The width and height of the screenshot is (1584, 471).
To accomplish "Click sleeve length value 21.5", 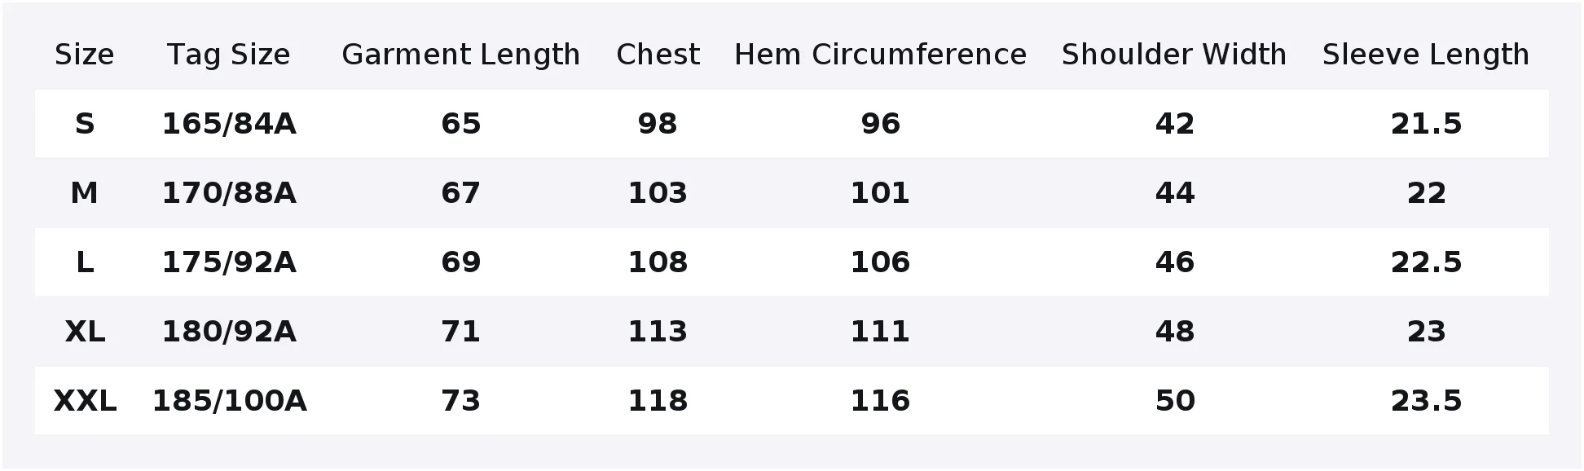I will pyautogui.click(x=1426, y=124).
